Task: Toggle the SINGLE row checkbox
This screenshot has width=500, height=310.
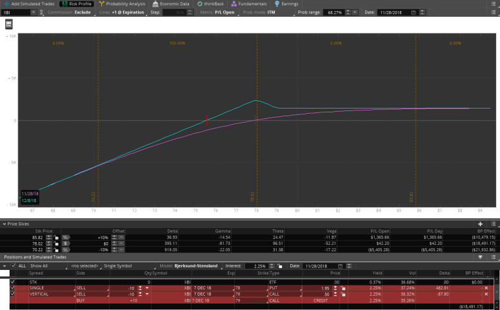Action: pyautogui.click(x=12, y=288)
